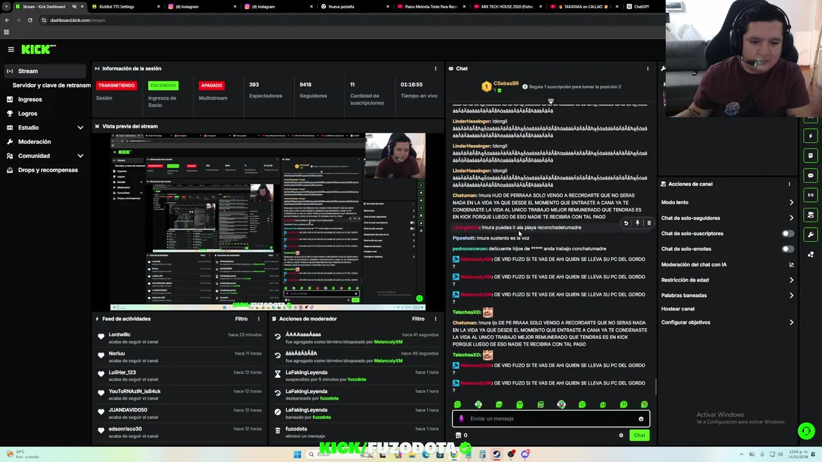Open chat settings gear icon

click(x=621, y=436)
